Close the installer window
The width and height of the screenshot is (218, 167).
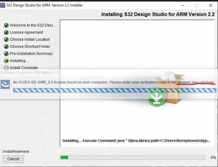click(x=211, y=5)
